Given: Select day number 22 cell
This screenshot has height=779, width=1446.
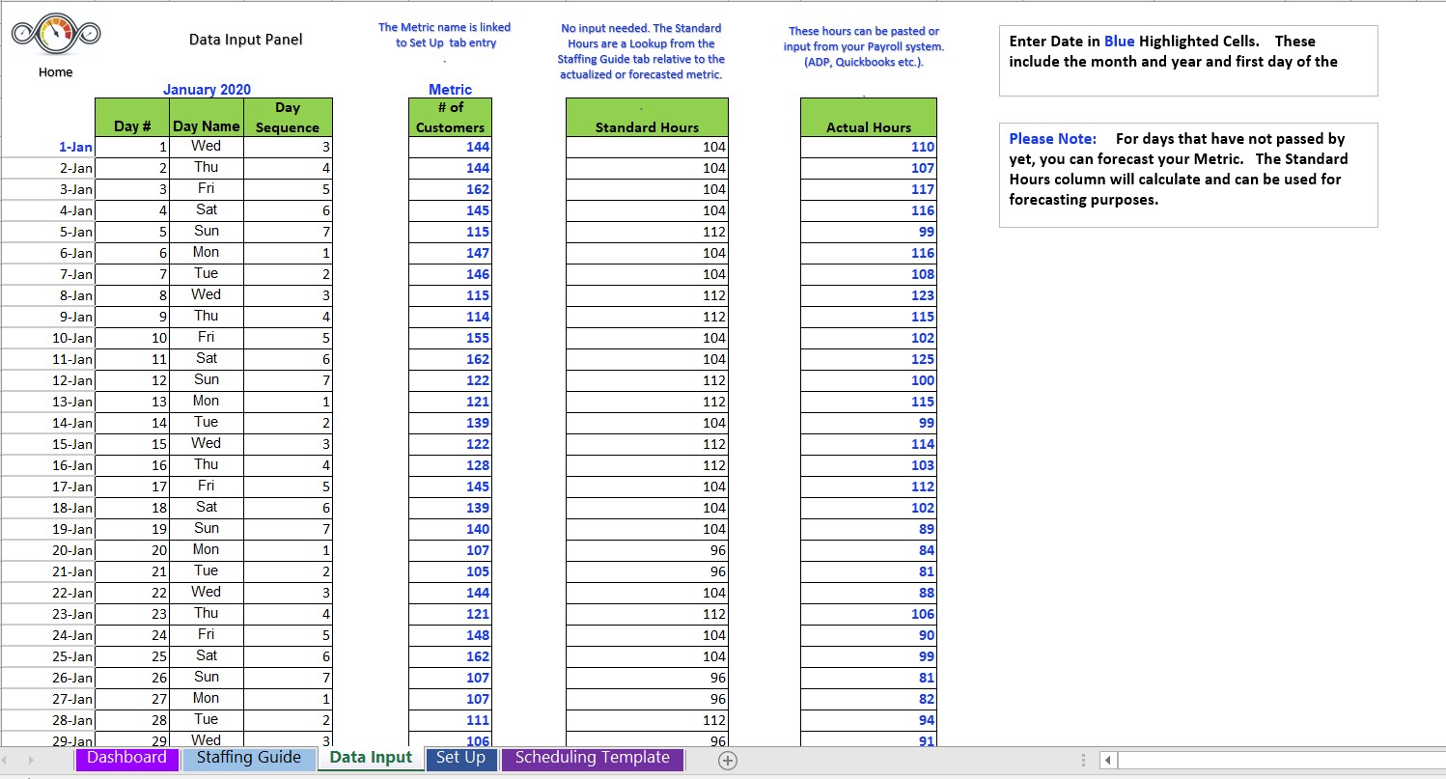Looking at the screenshot, I should [x=132, y=593].
